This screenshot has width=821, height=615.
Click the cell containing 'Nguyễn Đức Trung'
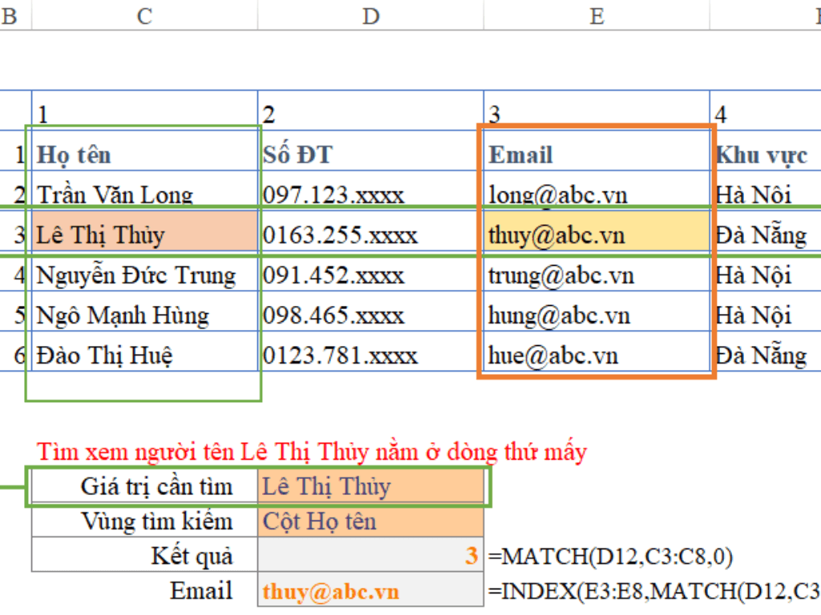(x=144, y=275)
